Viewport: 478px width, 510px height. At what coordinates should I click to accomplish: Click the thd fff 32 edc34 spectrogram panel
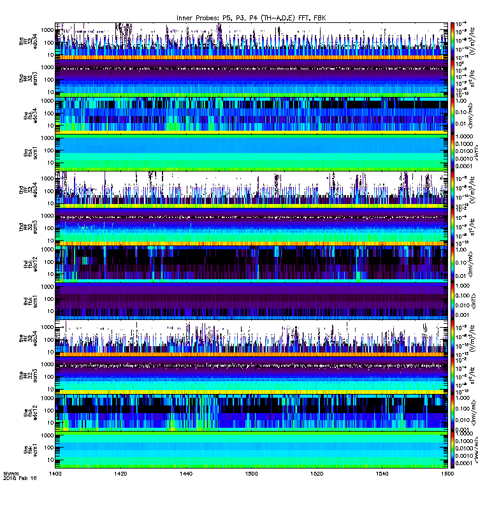tap(251, 190)
